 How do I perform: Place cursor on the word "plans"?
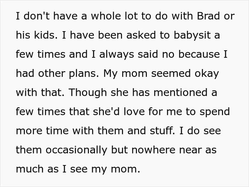coord(85,73)
